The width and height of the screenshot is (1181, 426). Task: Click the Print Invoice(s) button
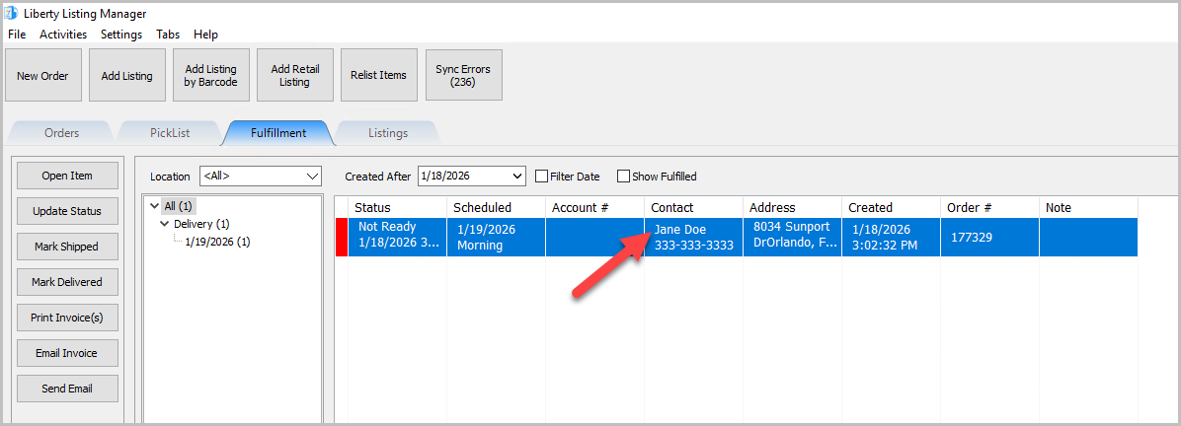pos(67,318)
